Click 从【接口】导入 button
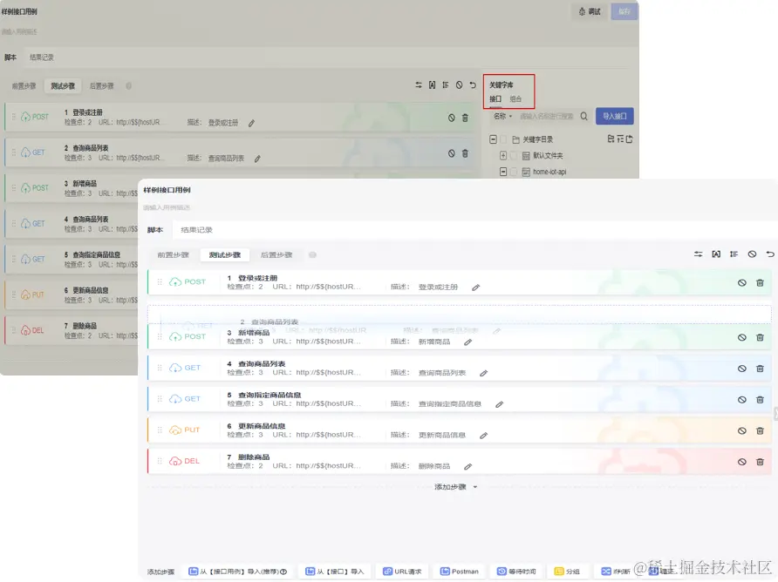778x582 pixels. tap(334, 571)
